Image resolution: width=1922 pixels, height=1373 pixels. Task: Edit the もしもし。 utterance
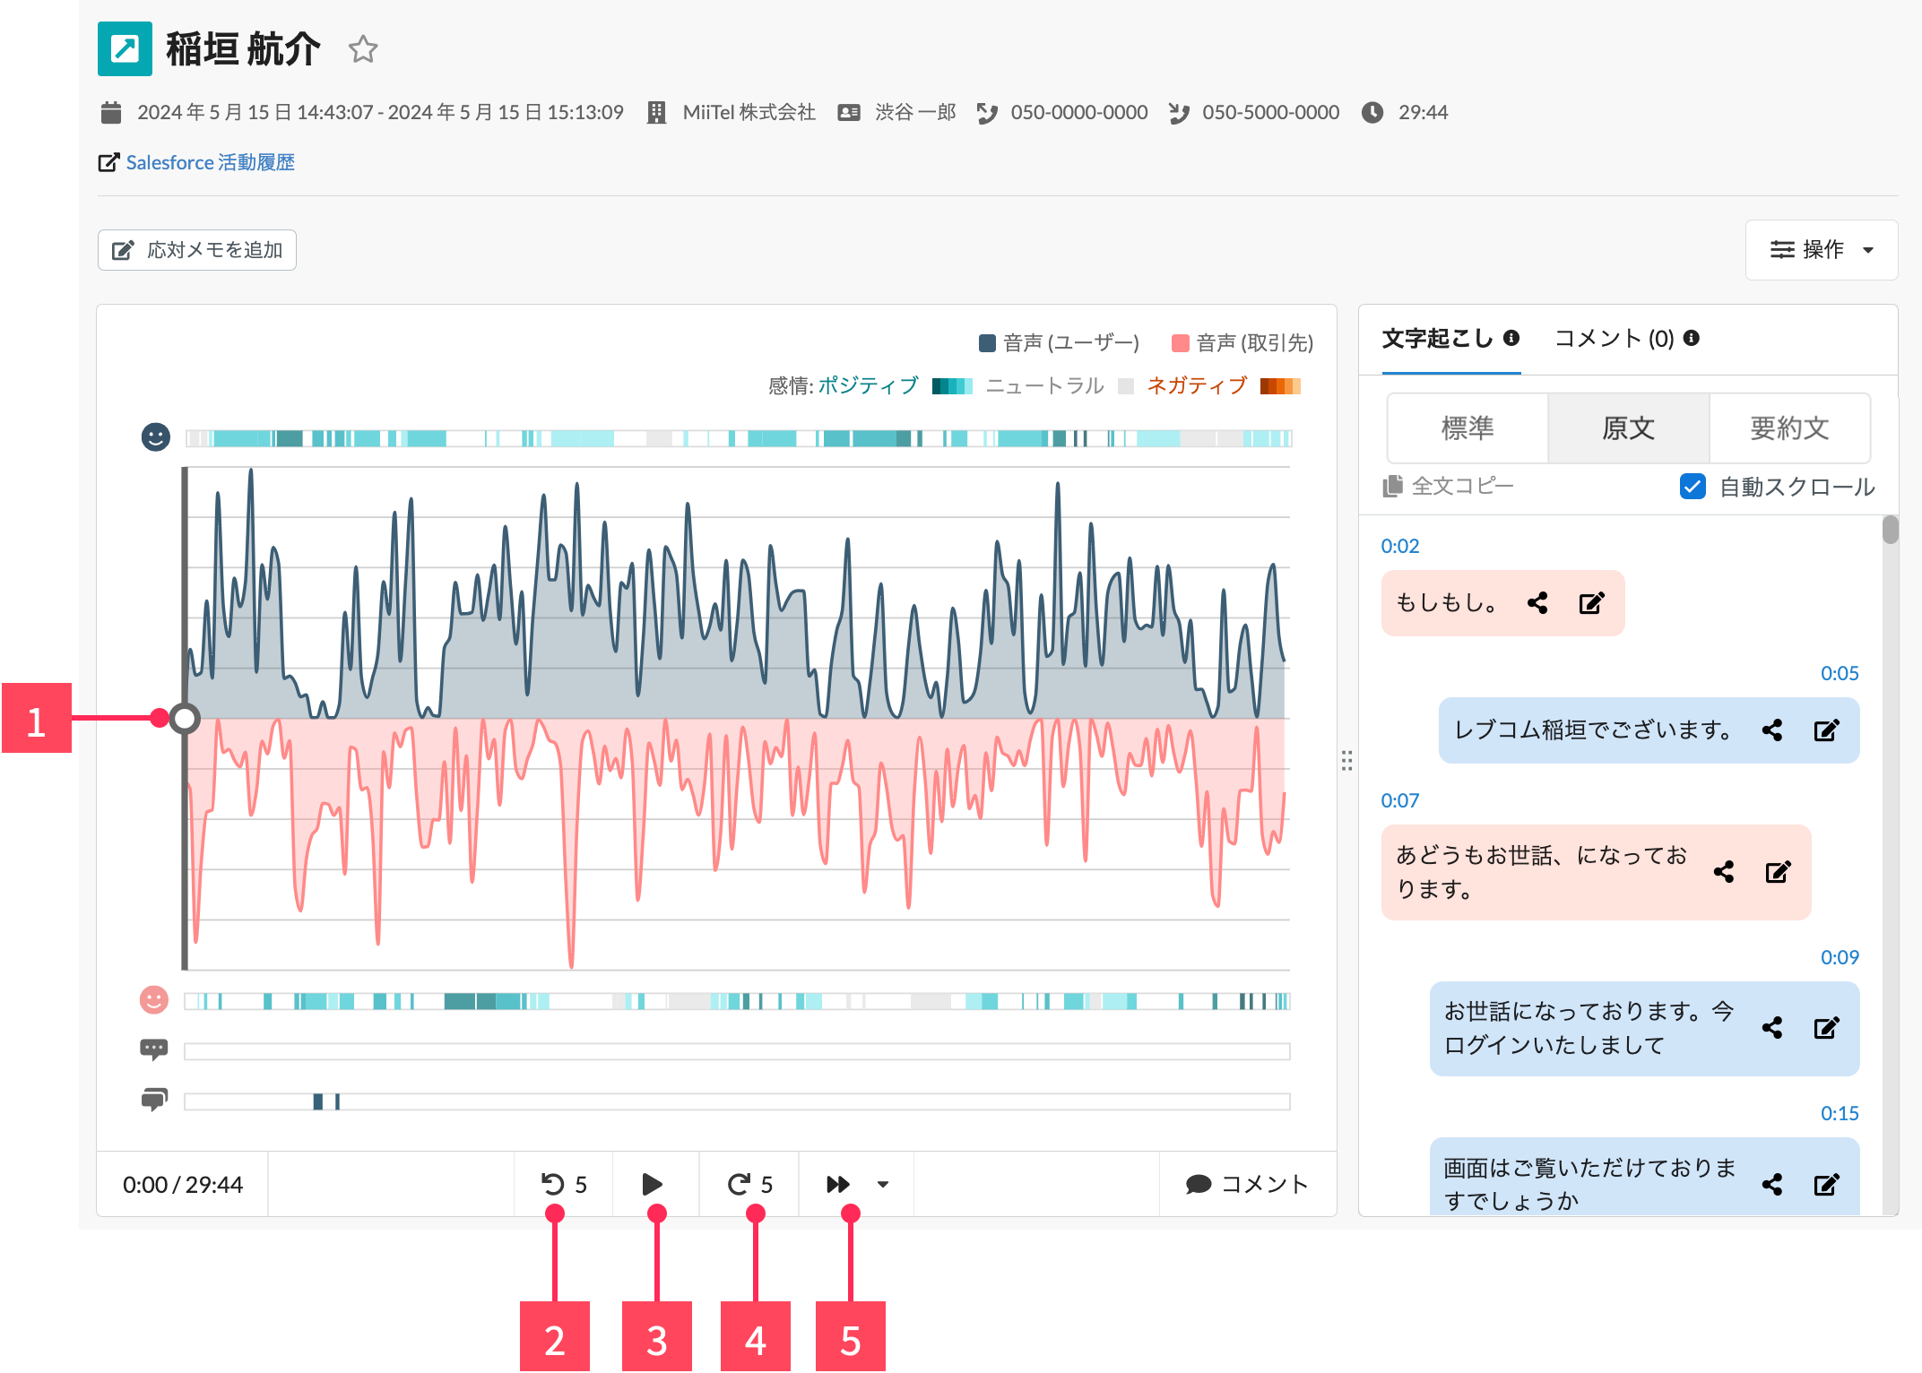pos(1592,603)
